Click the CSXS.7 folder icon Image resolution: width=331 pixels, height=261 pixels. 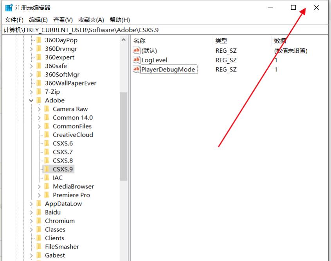(47, 152)
